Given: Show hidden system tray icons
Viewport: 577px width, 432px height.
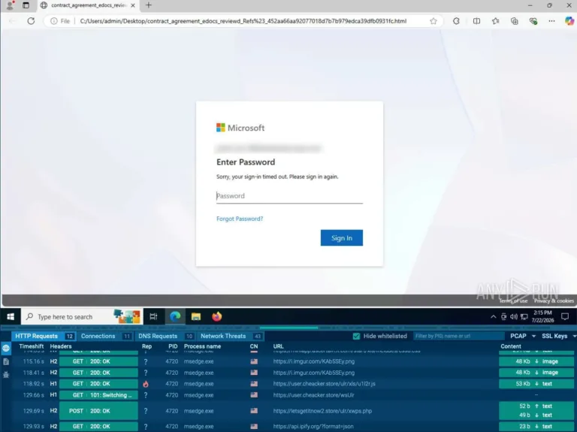Looking at the screenshot, I should (493, 317).
